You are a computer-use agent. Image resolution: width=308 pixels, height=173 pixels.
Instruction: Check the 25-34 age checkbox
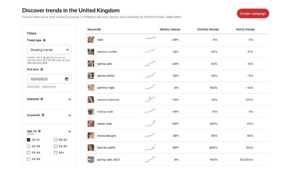(x=29, y=146)
